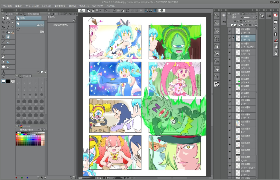
Task: Choose the Eyedropper tool
Action: click(8, 27)
